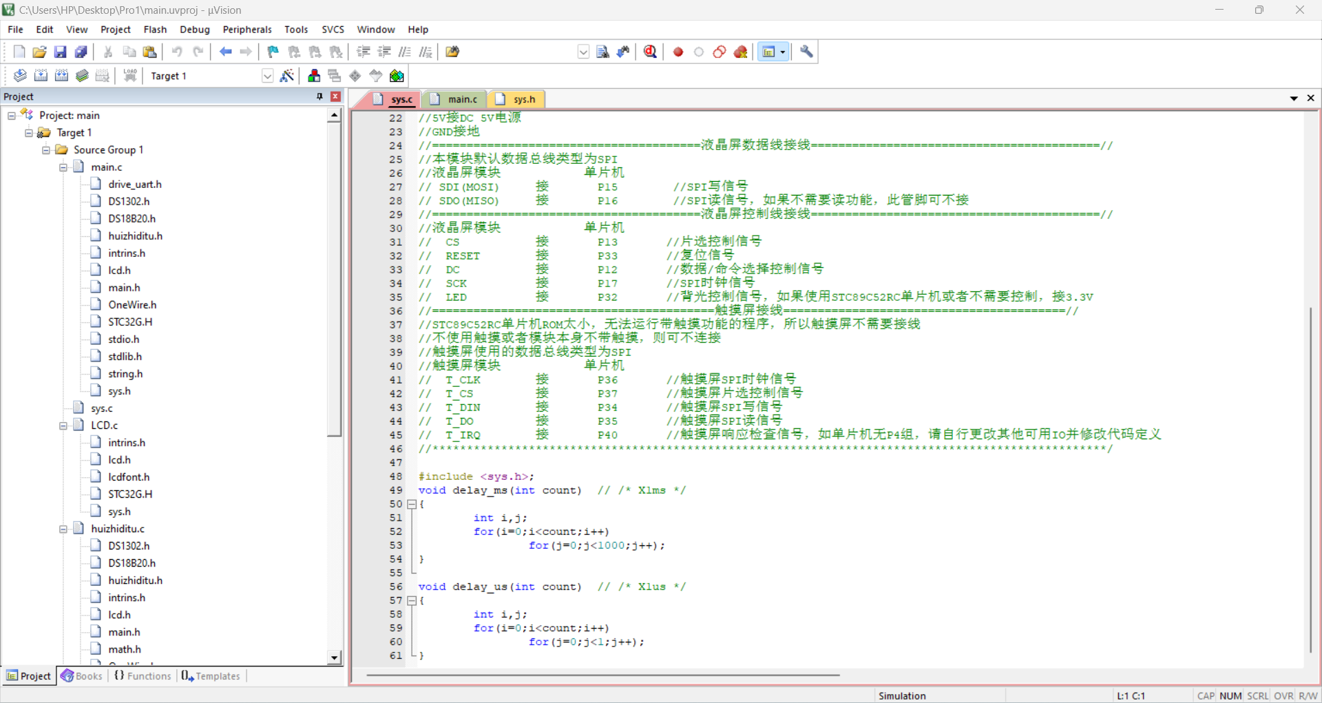This screenshot has width=1322, height=703.
Task: Collapse the Target 1 tree node
Action: point(29,133)
